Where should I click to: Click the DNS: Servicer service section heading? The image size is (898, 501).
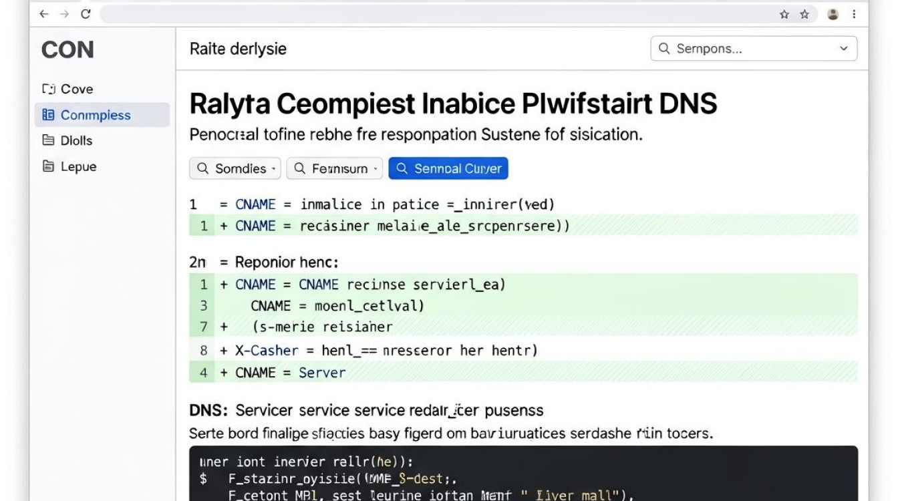[366, 410]
